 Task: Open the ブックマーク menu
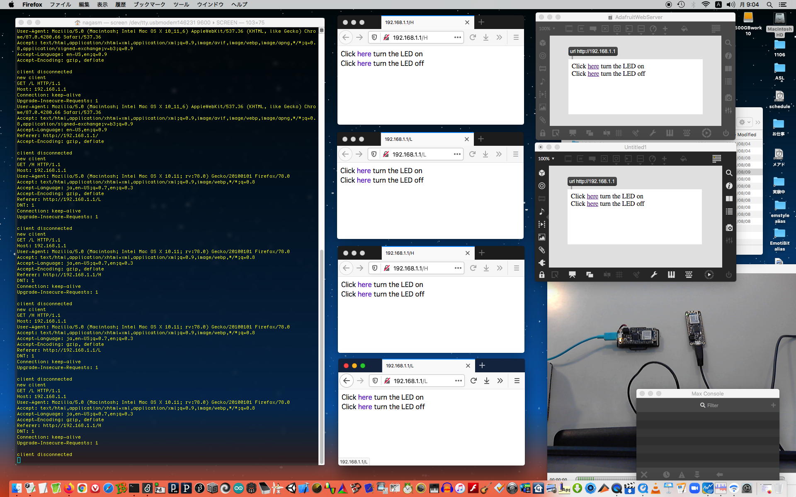(x=149, y=5)
